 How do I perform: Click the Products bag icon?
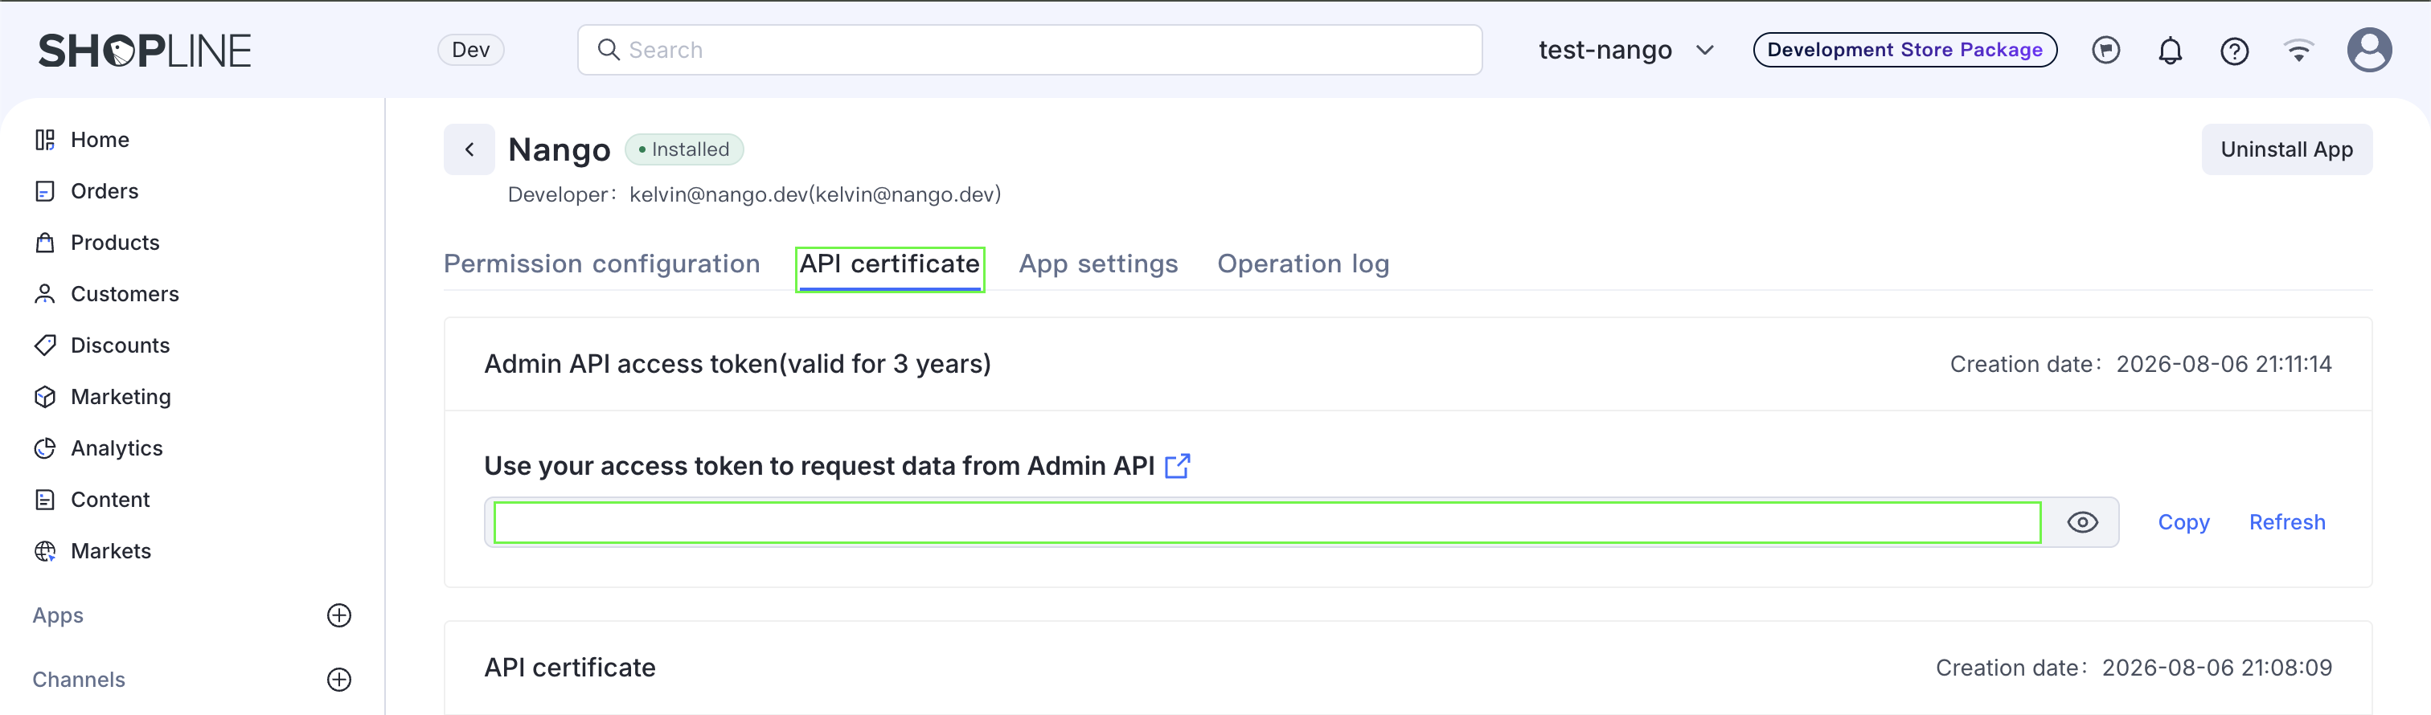(x=44, y=243)
